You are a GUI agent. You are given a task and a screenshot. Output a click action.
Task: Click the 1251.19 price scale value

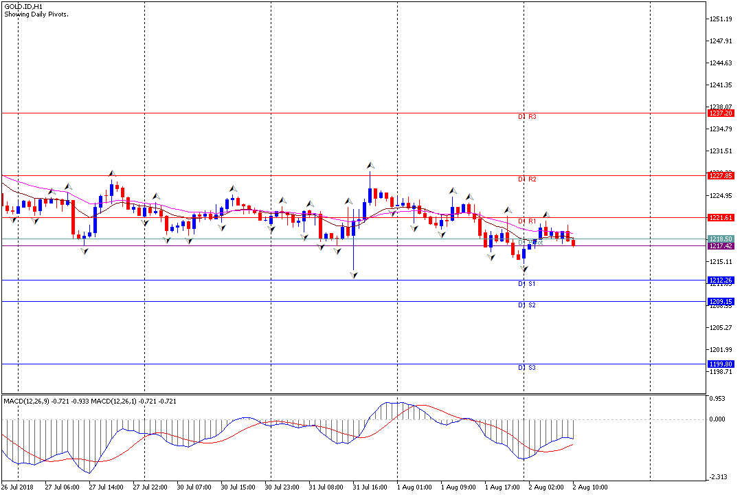pyautogui.click(x=721, y=19)
